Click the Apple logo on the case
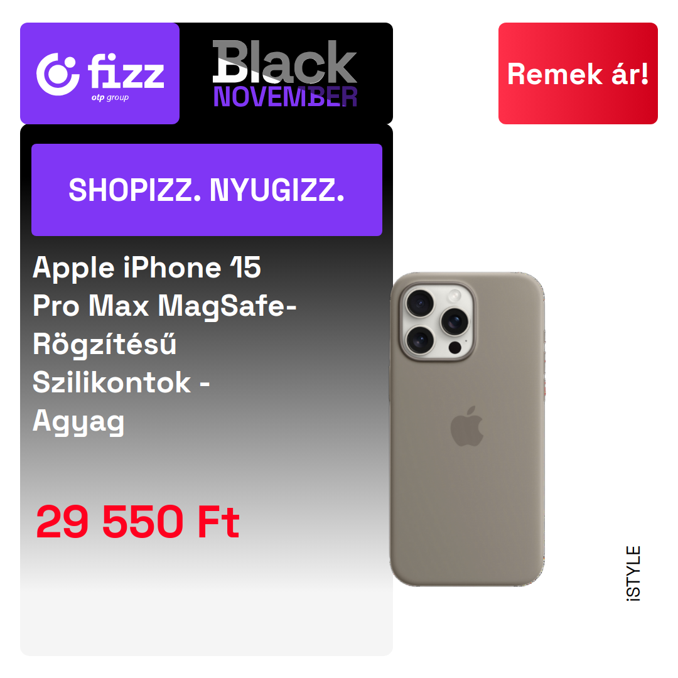Image resolution: width=678 pixels, height=678 pixels. point(466,426)
